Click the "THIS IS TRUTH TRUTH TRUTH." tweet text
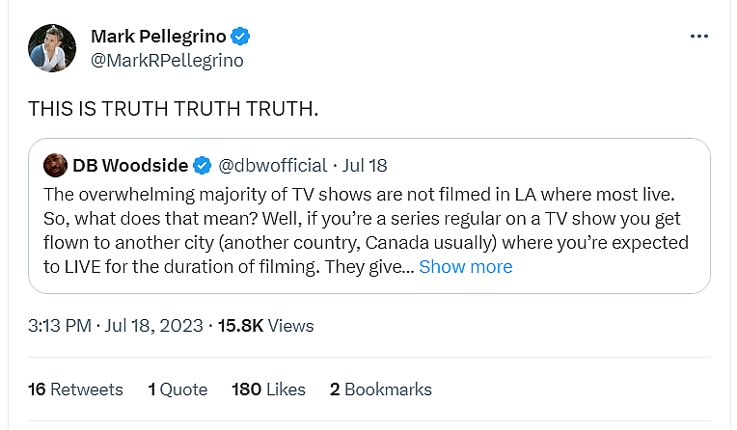The width and height of the screenshot is (737, 430). coord(174,109)
